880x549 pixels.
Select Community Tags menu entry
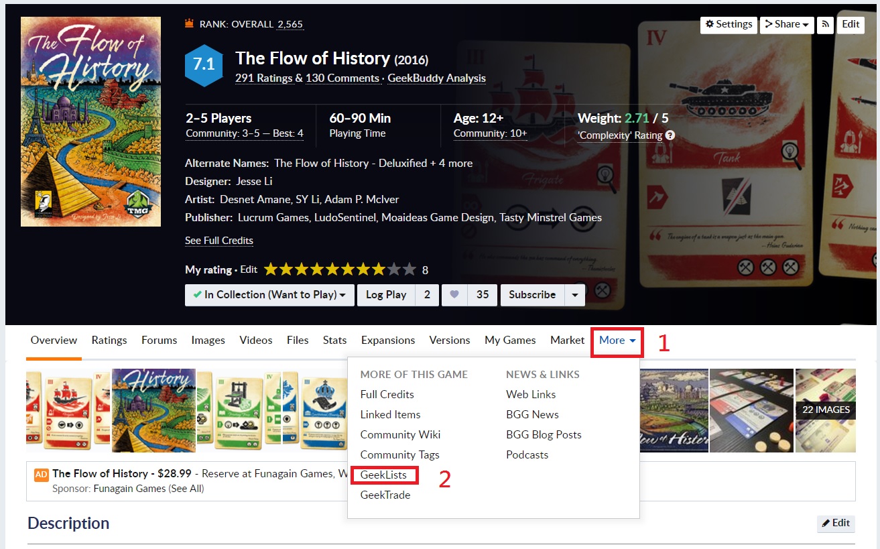pos(400,454)
